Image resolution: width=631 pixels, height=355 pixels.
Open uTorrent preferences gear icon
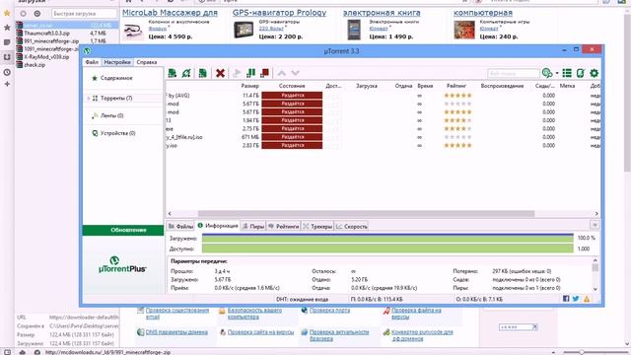pyautogui.click(x=594, y=73)
